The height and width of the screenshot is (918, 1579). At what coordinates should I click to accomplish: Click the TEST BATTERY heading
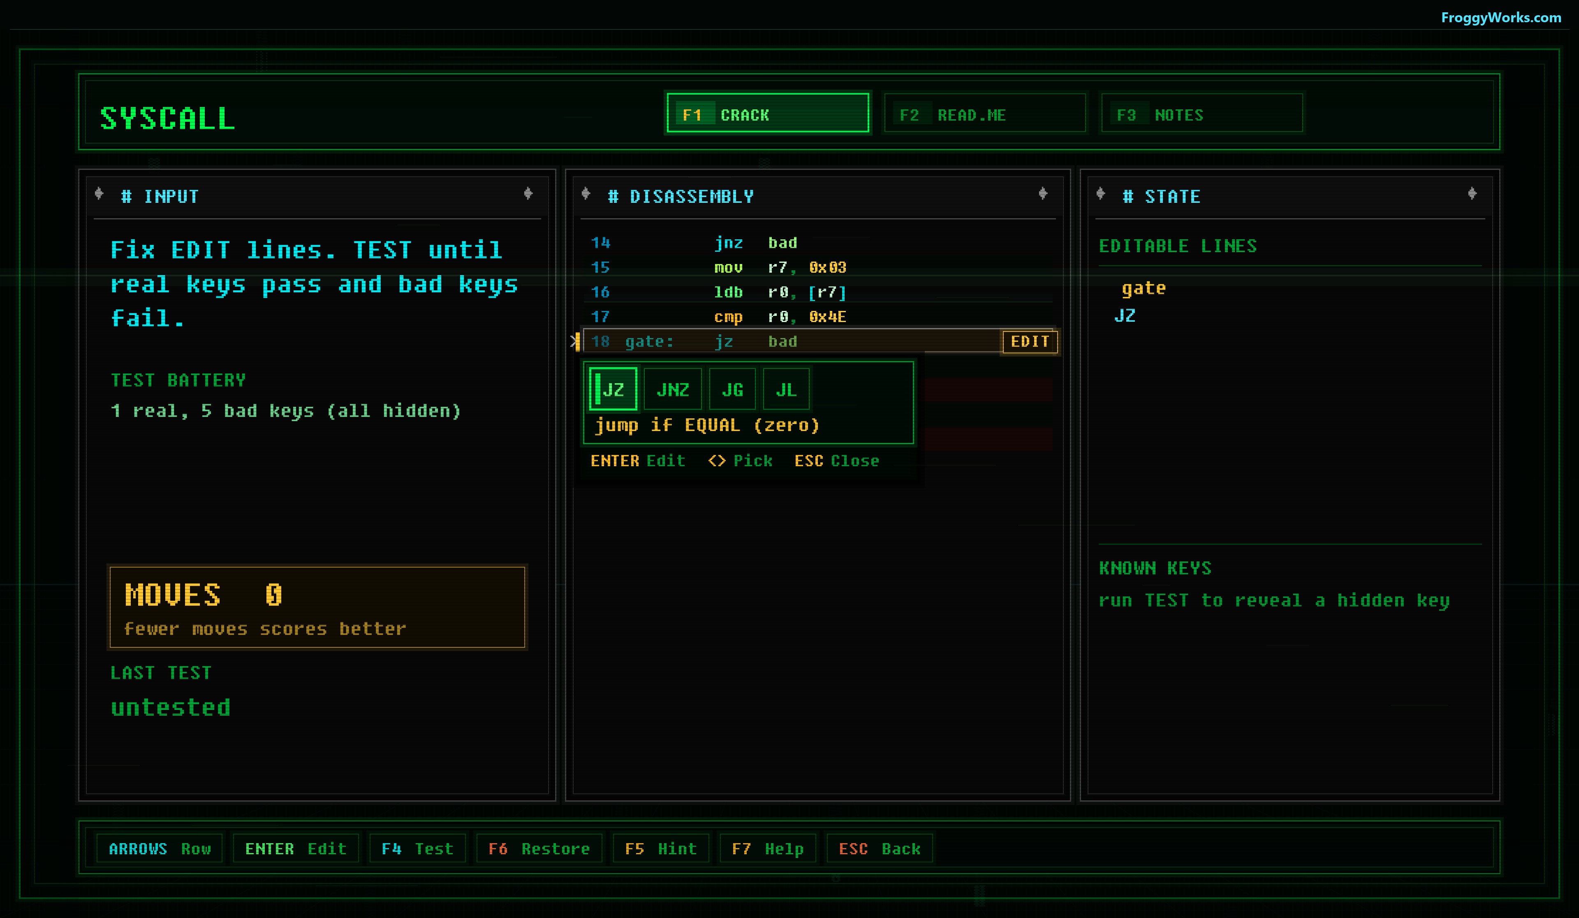tap(178, 380)
